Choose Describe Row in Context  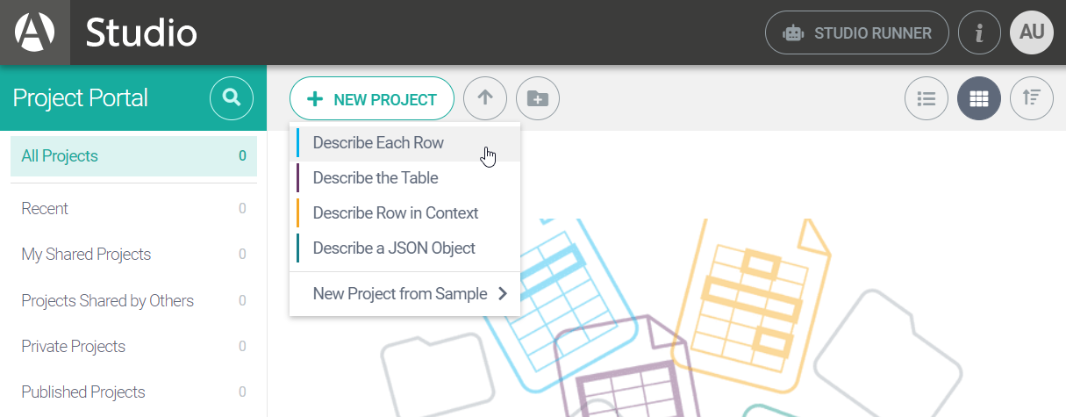(396, 213)
